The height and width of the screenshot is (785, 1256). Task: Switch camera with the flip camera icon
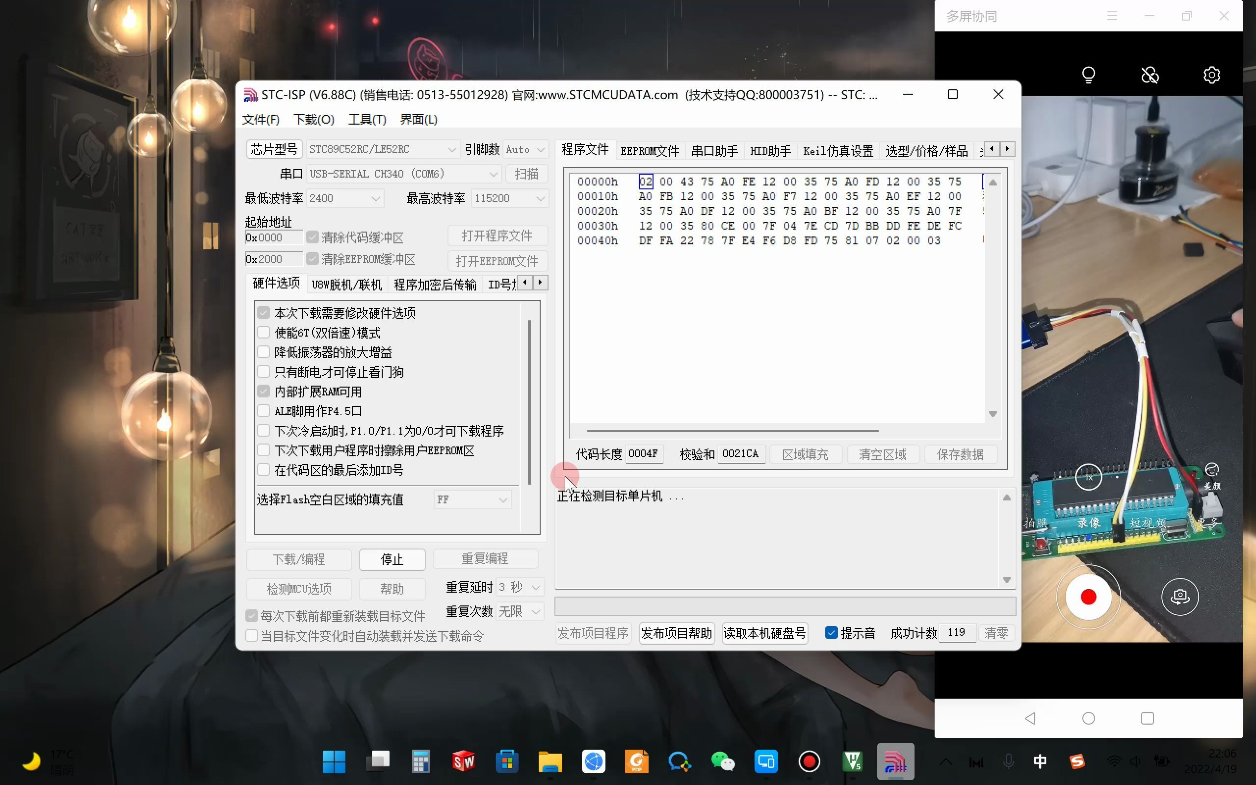[x=1179, y=597]
